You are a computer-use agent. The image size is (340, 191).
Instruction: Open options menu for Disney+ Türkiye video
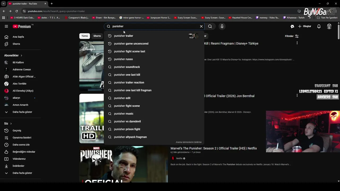point(297,43)
